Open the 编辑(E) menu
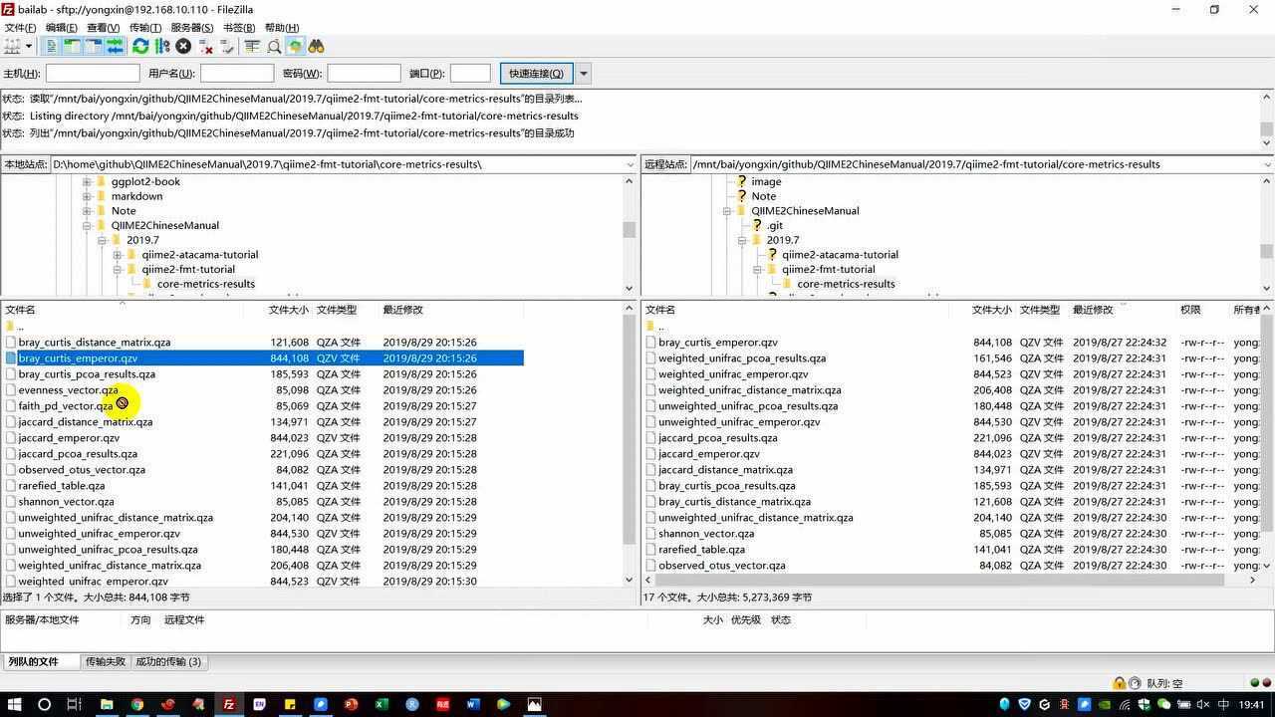 click(62, 27)
